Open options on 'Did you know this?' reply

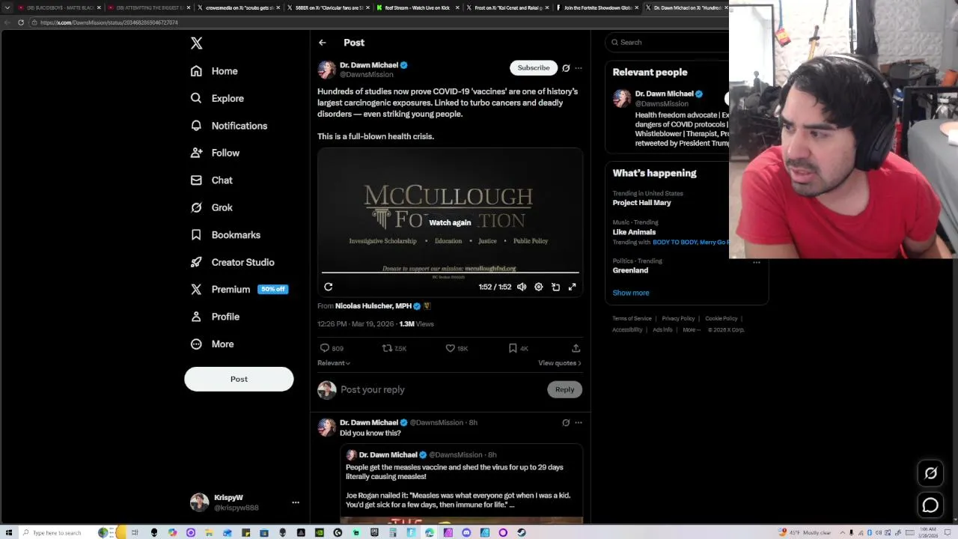(578, 423)
